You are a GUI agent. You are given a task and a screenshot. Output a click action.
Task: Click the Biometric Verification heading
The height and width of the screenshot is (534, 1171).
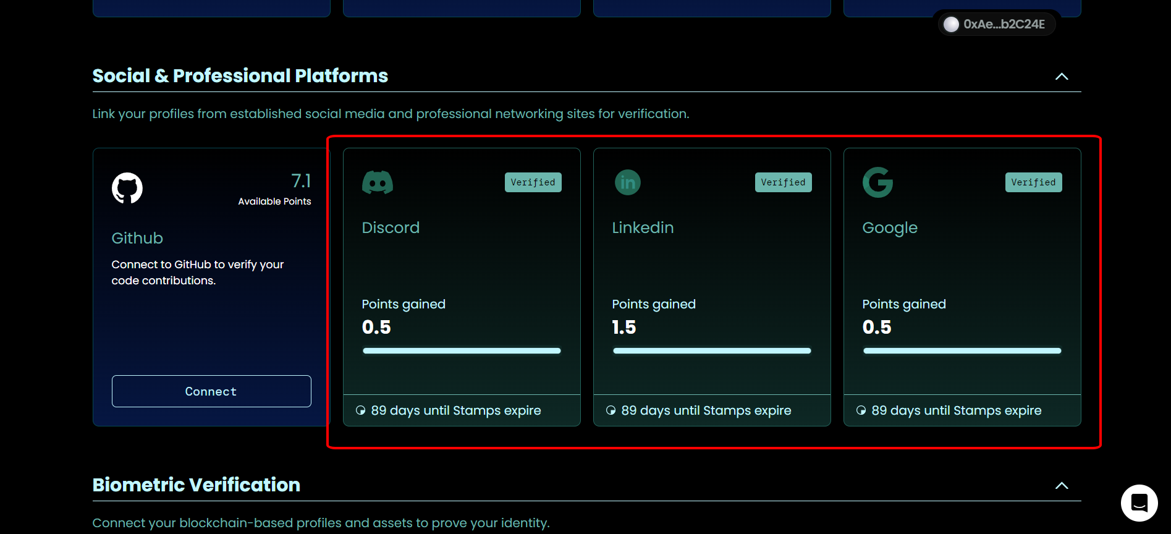(x=197, y=485)
